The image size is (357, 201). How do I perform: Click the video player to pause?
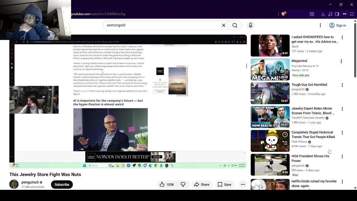(x=128, y=101)
